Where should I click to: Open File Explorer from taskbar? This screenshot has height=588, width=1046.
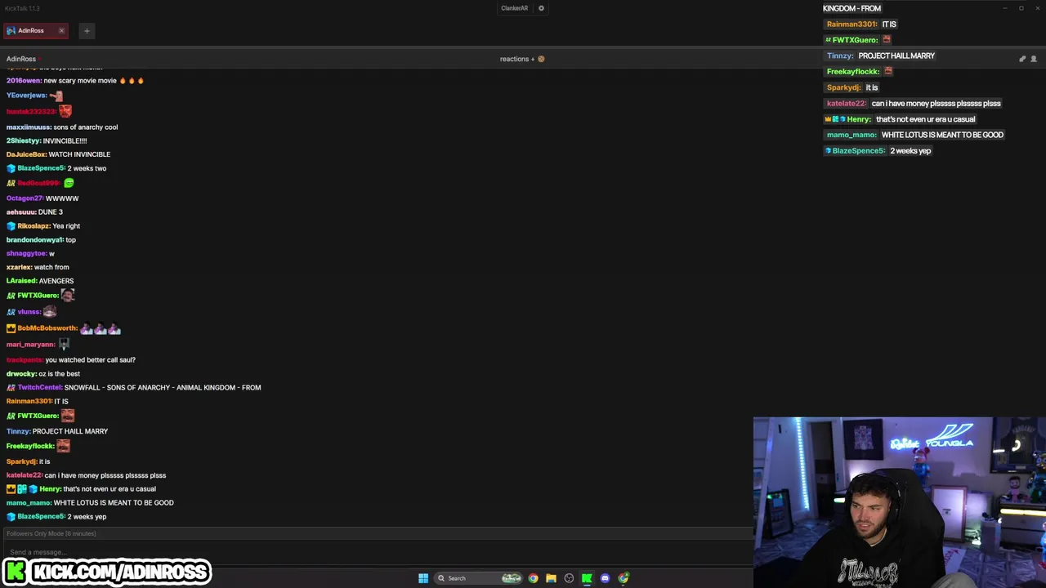tap(551, 578)
